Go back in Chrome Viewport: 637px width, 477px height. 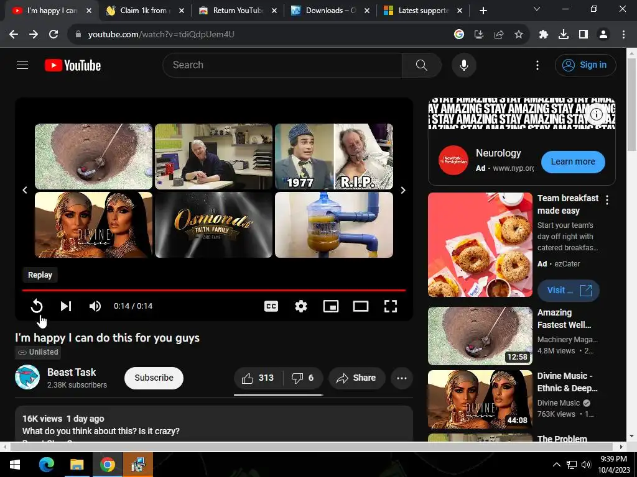14,34
